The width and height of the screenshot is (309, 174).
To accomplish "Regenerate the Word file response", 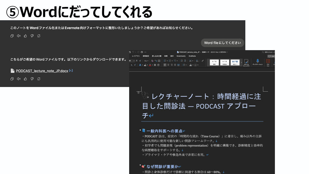I will [x=39, y=79].
